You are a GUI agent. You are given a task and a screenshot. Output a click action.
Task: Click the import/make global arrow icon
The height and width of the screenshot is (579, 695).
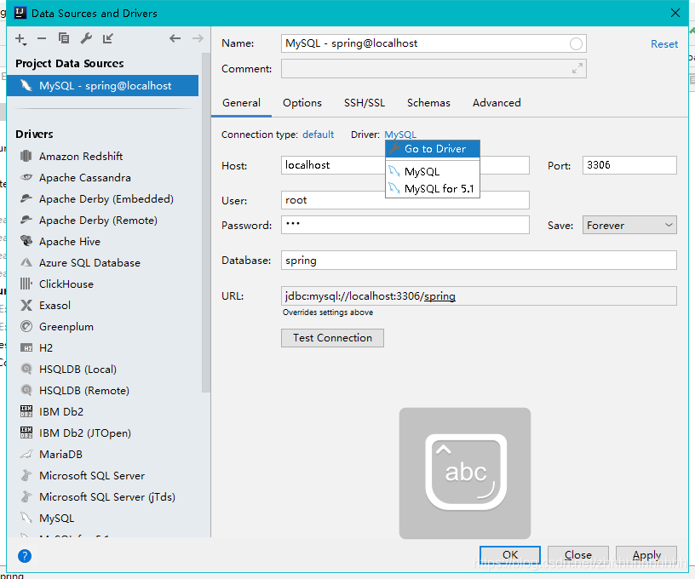coord(107,38)
